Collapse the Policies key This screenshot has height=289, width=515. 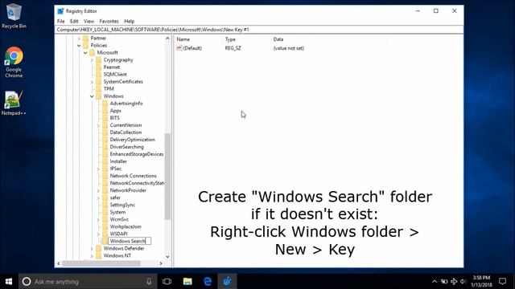pyautogui.click(x=79, y=46)
